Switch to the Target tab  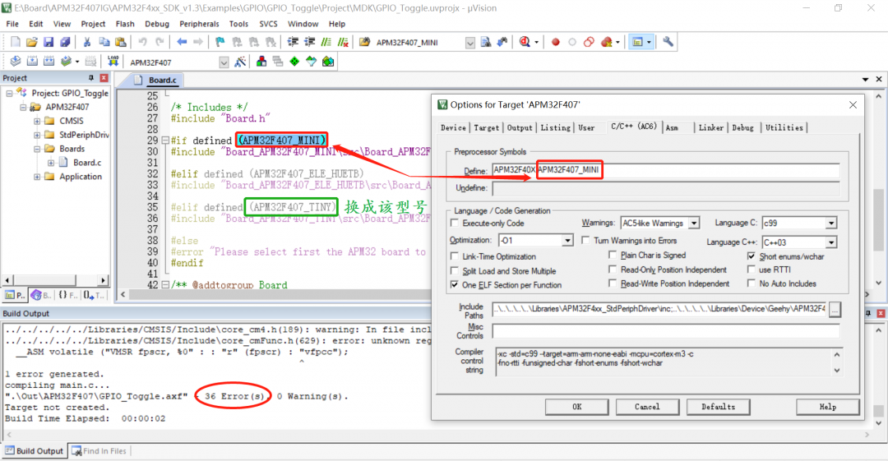487,127
